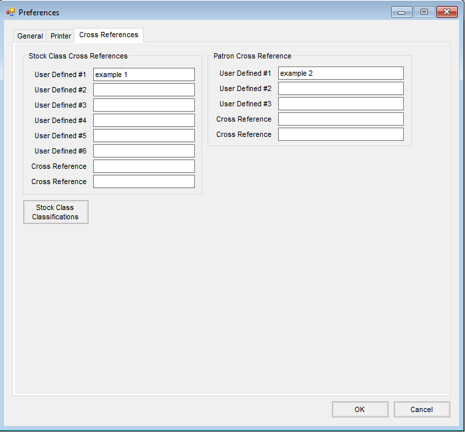Click Stock Class User Defined #1 field
This screenshot has width=465, height=432.
144,74
